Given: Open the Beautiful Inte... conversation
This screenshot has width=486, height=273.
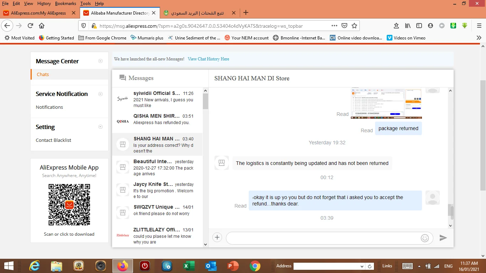Looking at the screenshot, I should (x=157, y=167).
